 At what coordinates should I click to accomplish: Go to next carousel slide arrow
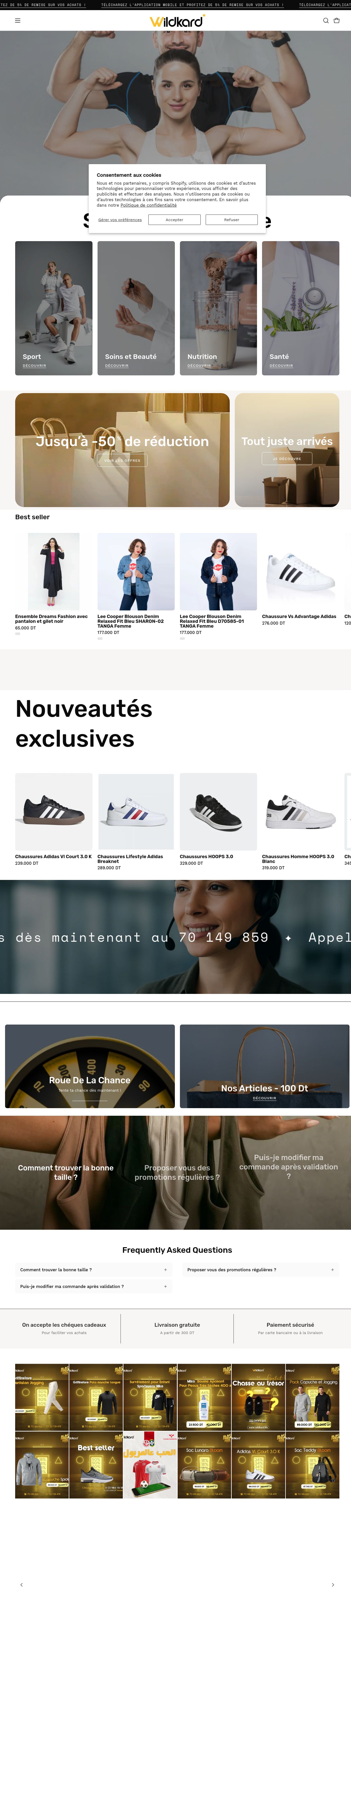click(x=333, y=1585)
